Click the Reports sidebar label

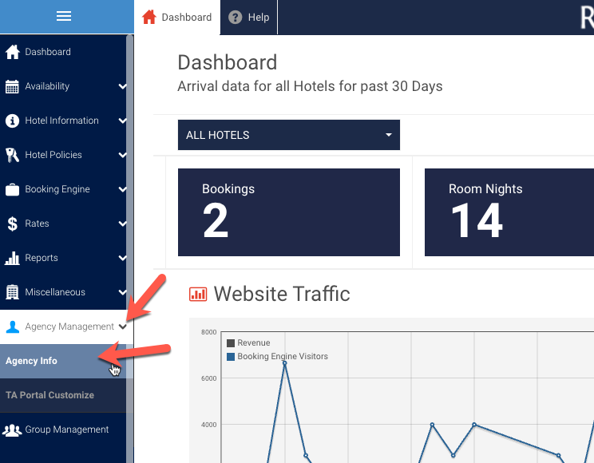pyautogui.click(x=42, y=258)
